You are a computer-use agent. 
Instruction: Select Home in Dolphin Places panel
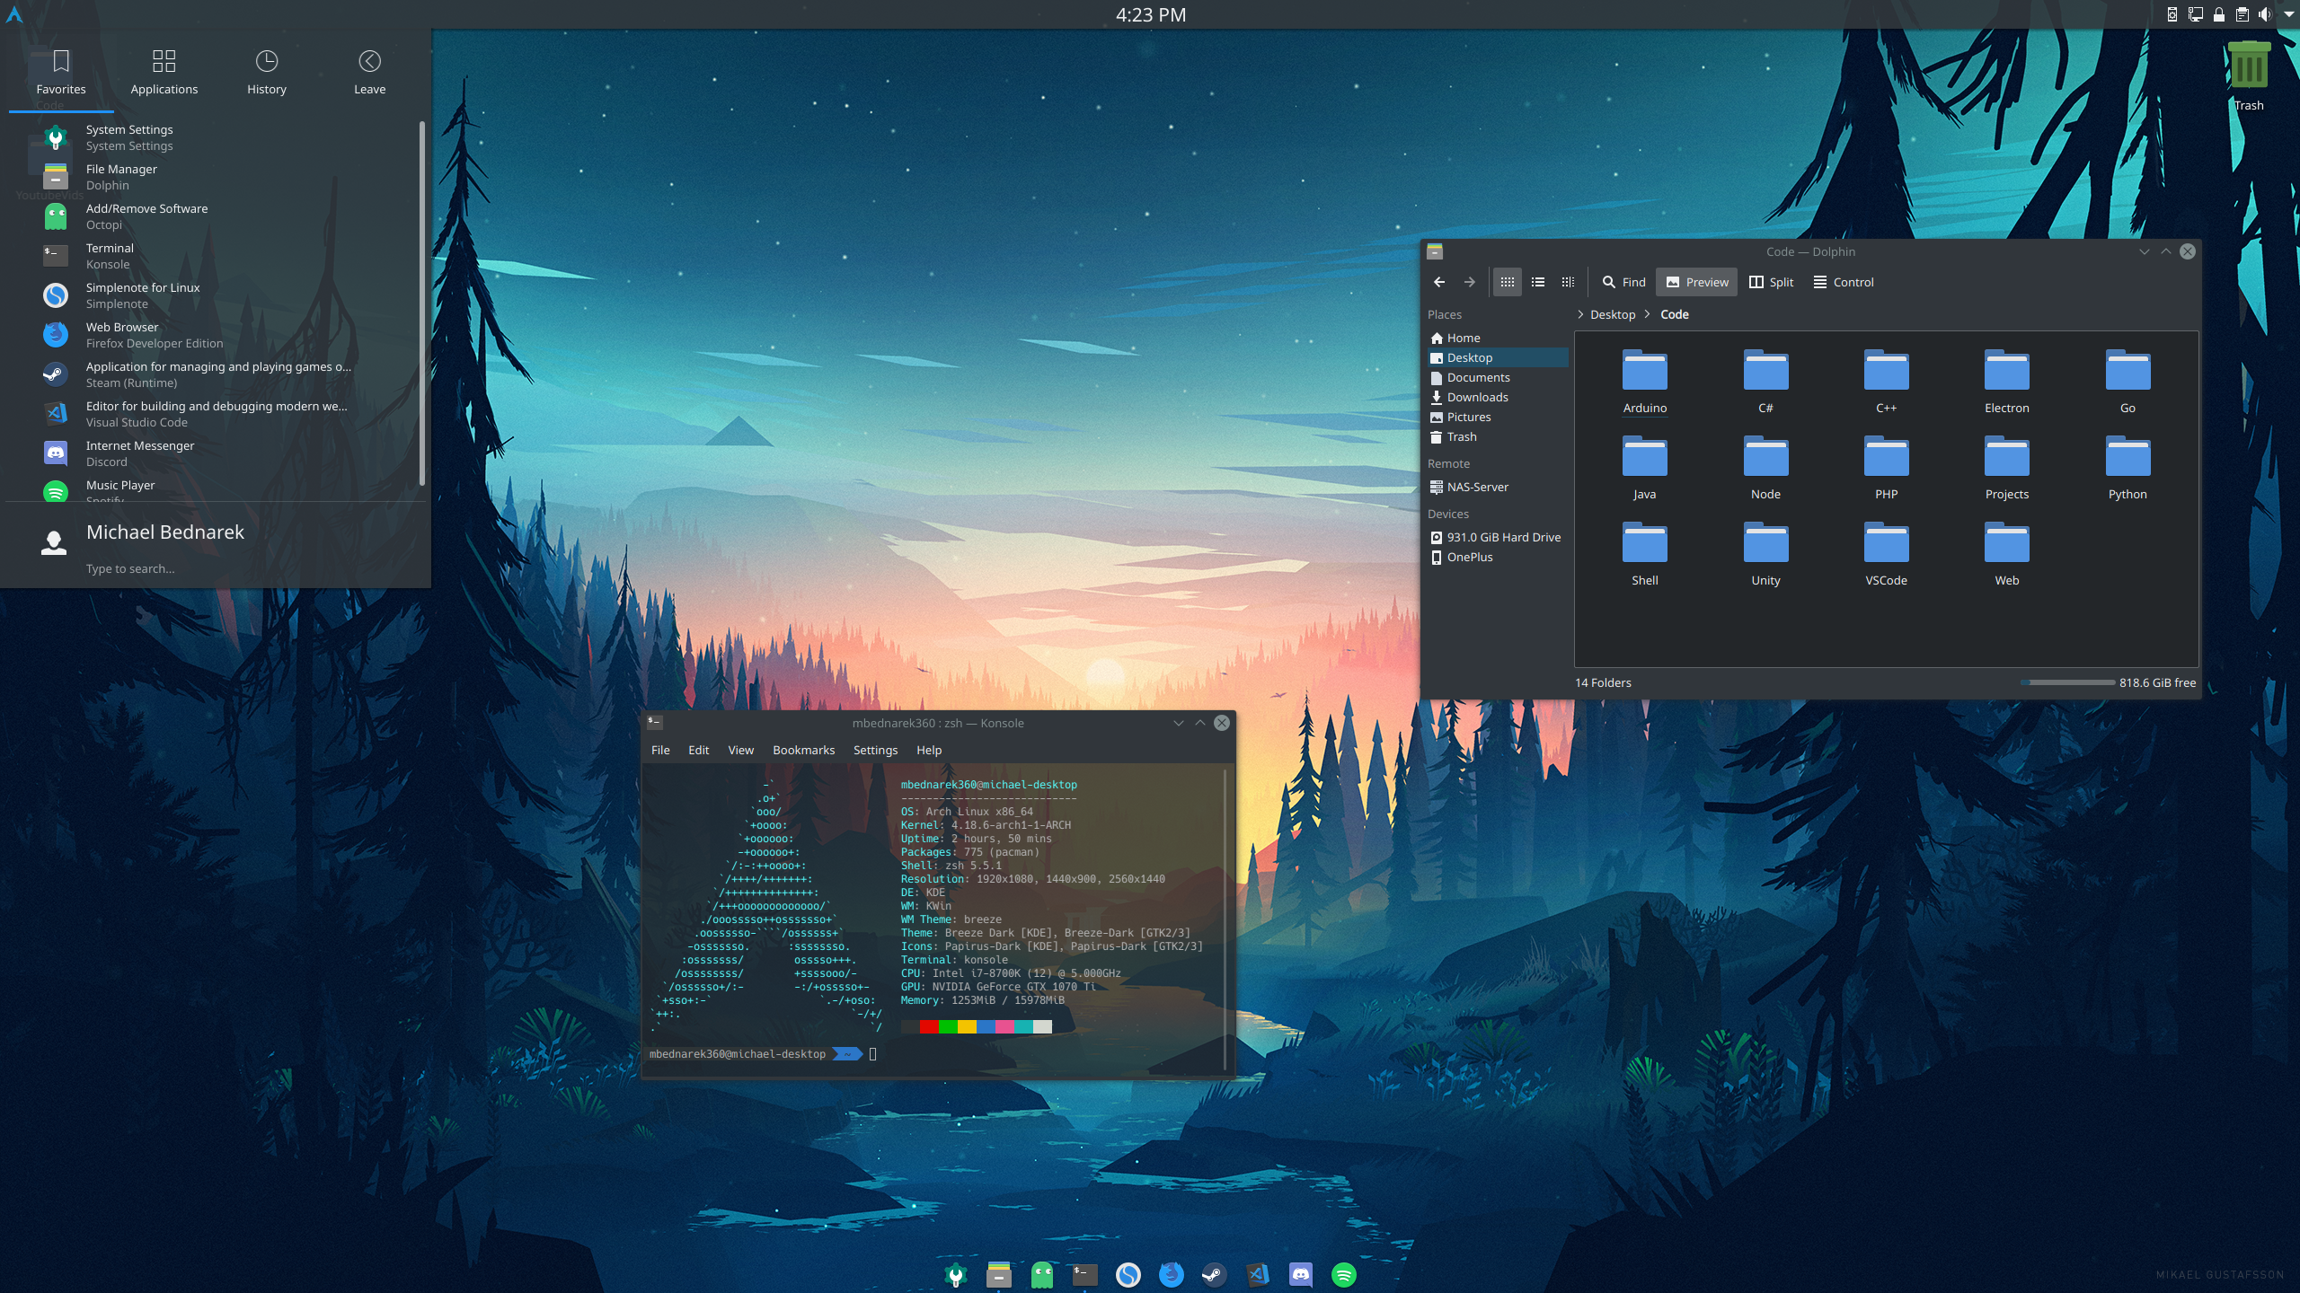(x=1498, y=338)
